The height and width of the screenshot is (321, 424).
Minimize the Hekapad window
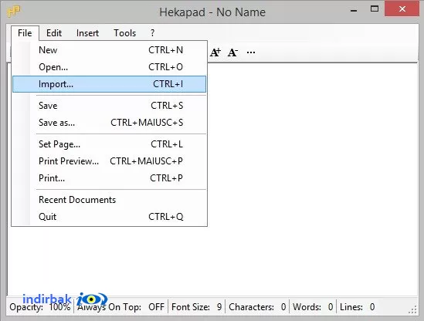click(354, 10)
